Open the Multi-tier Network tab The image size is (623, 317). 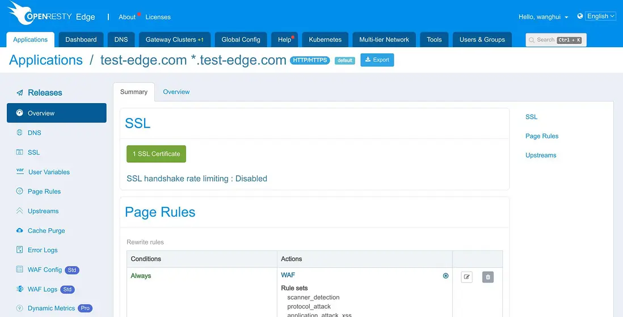point(384,40)
